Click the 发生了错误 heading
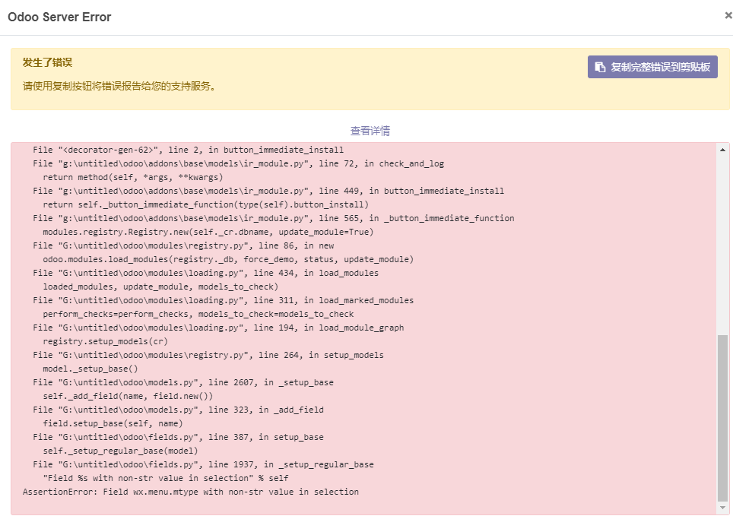 tap(47, 62)
